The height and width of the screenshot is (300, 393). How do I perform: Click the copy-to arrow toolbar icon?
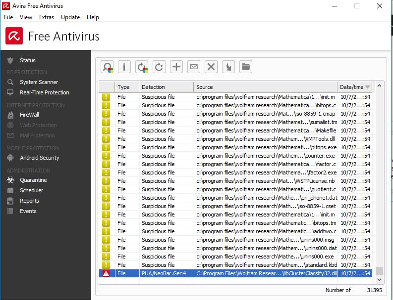pyautogui.click(x=228, y=67)
